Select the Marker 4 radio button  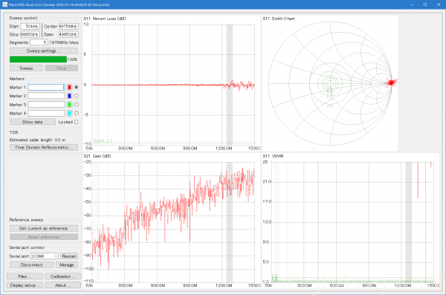[x=77, y=113]
